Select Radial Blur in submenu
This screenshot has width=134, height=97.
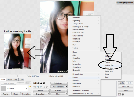click(x=111, y=71)
